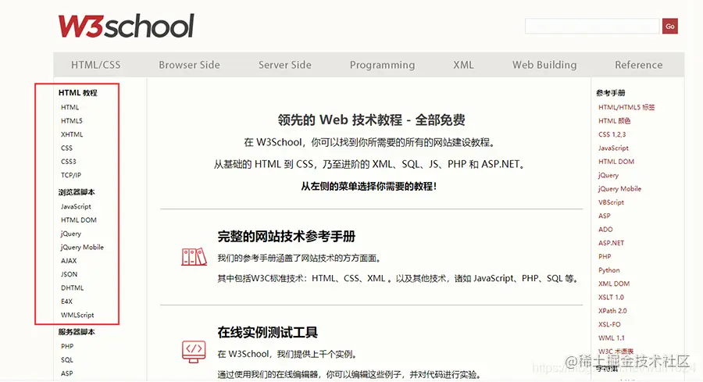Open jQuery reference in right sidebar
The width and height of the screenshot is (703, 382).
pyautogui.click(x=608, y=175)
